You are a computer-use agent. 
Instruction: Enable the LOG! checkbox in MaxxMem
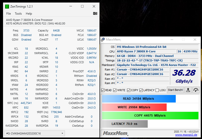click(157, 90)
